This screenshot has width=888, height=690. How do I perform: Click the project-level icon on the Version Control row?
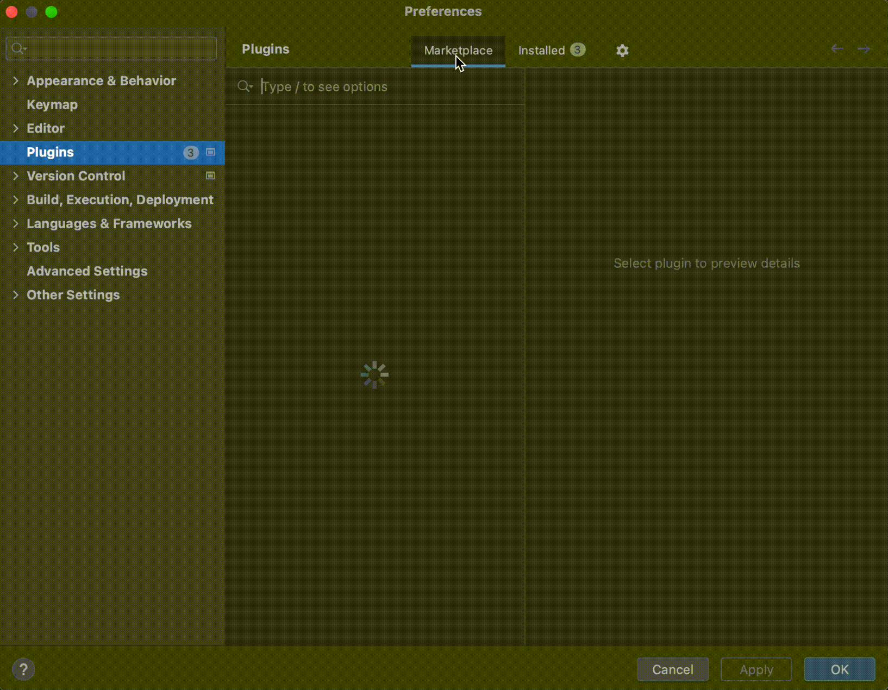point(210,175)
